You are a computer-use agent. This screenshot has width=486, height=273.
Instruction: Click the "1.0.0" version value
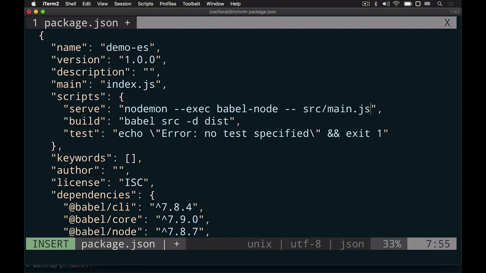click(140, 60)
